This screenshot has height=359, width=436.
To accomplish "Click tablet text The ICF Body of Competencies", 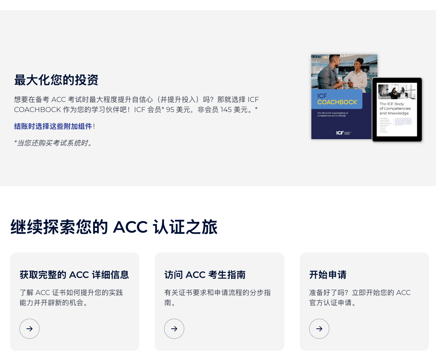I will click(395, 109).
